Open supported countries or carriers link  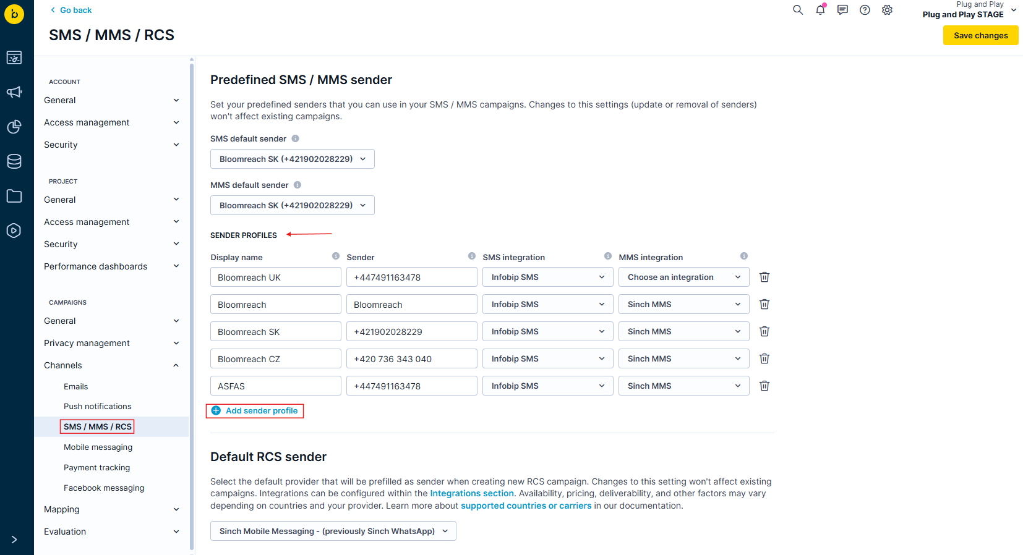(x=526, y=506)
